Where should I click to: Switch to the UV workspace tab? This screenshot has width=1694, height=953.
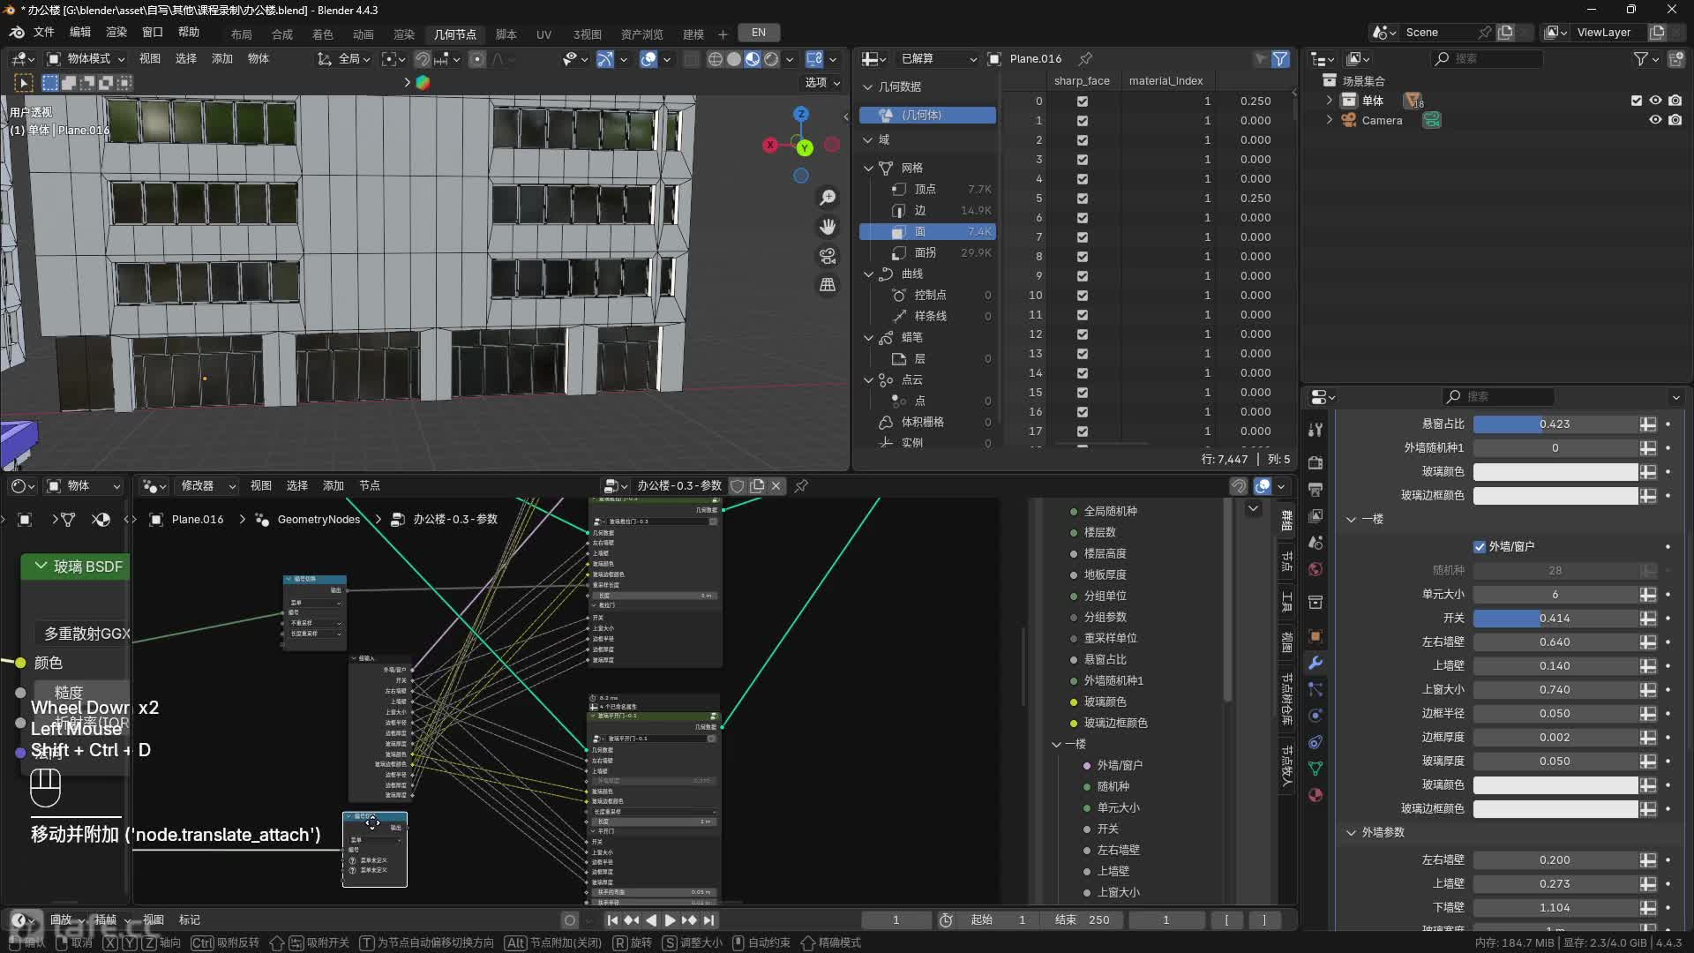tap(543, 34)
